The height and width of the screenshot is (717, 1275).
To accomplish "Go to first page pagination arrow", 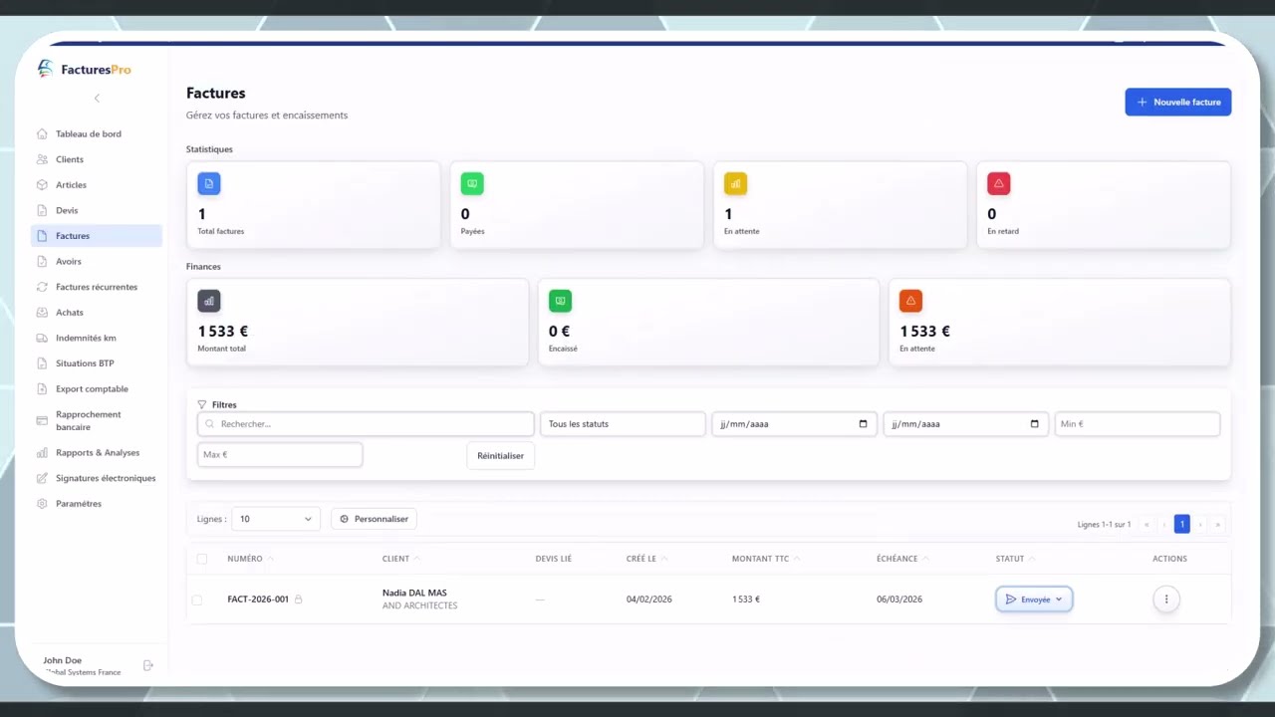I will pos(1147,524).
